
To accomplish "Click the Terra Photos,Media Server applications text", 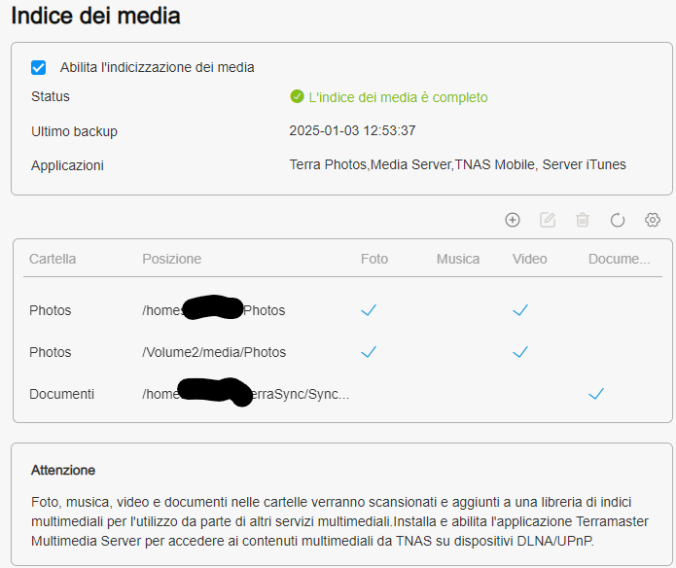I will pos(457,164).
